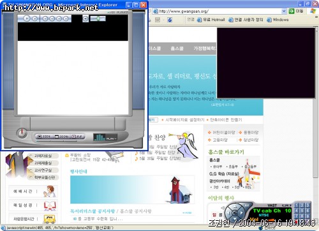This screenshot has width=319, height=231.
Task: Open the 무료 Hotmail links-bar shortcut
Action: (211, 20)
